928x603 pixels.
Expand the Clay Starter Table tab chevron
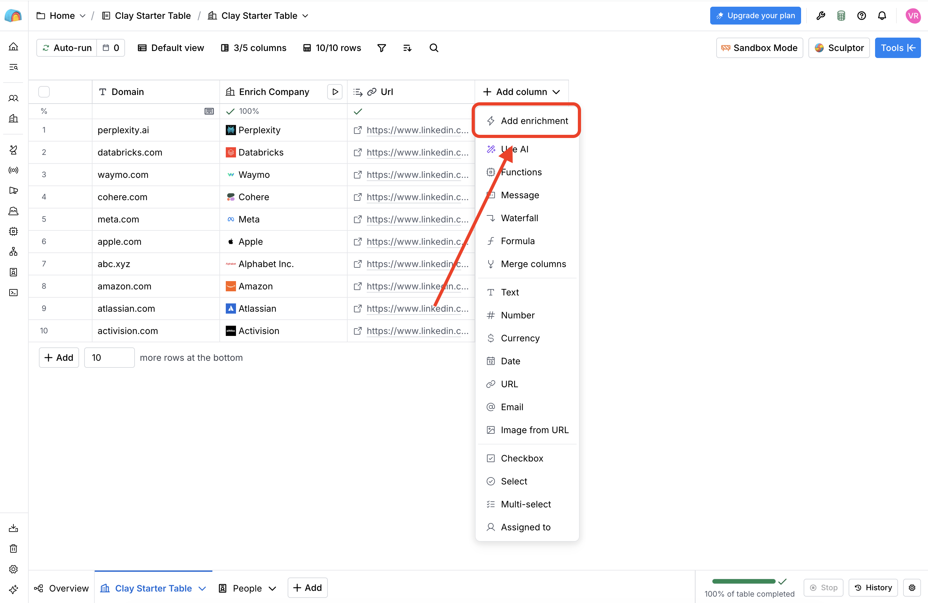coord(202,588)
